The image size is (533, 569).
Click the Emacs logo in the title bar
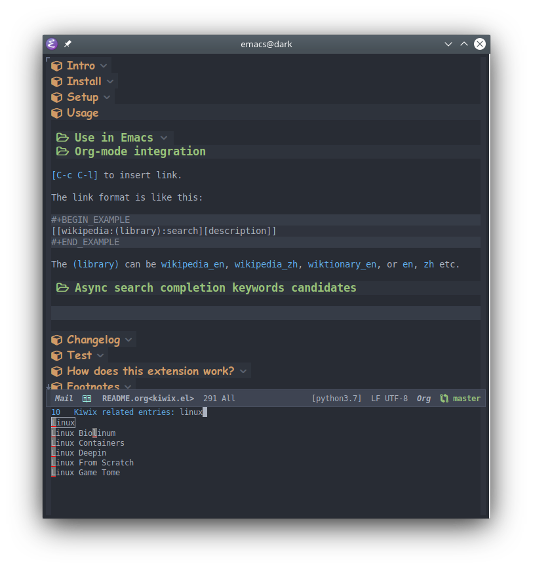[52, 45]
